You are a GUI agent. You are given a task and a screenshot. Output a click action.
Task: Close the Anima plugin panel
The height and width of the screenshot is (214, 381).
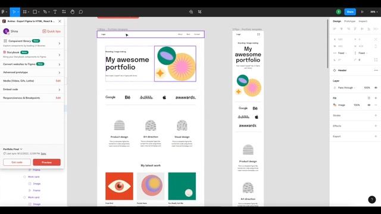[x=60, y=21]
